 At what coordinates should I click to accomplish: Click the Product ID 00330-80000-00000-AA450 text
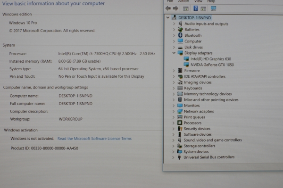point(44,148)
